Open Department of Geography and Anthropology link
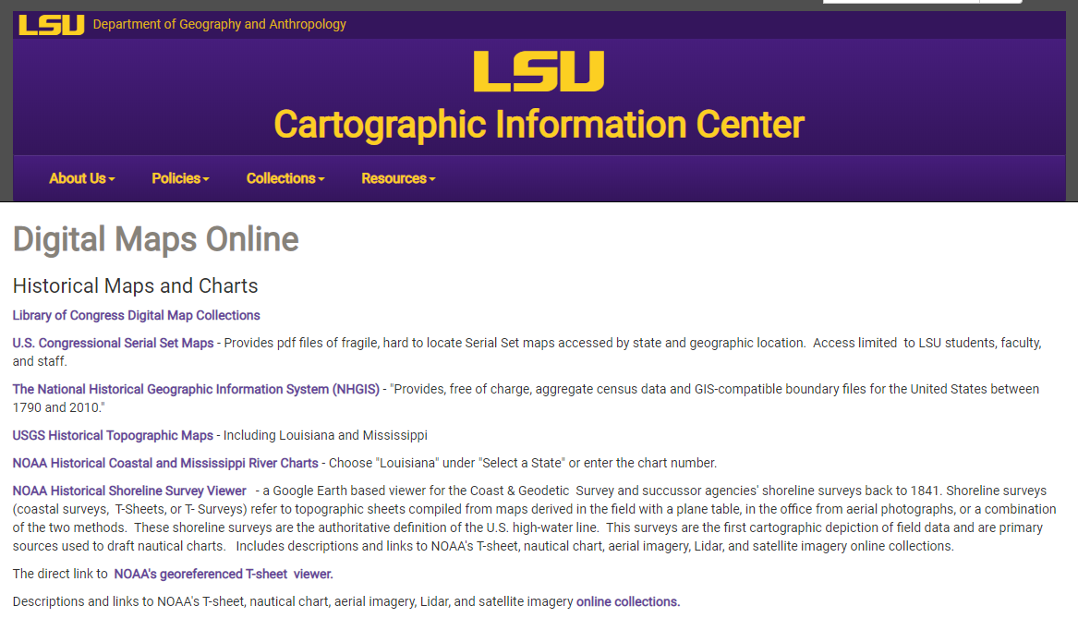This screenshot has height=618, width=1078. (219, 24)
